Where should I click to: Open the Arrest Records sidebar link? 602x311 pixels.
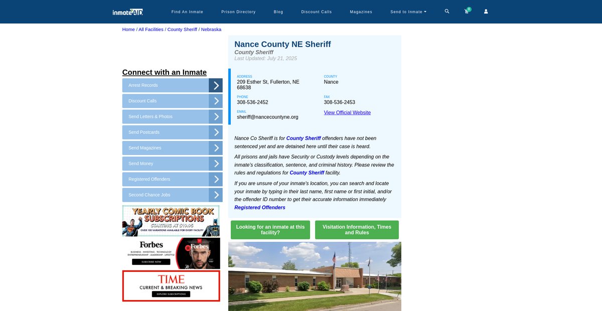[166, 85]
